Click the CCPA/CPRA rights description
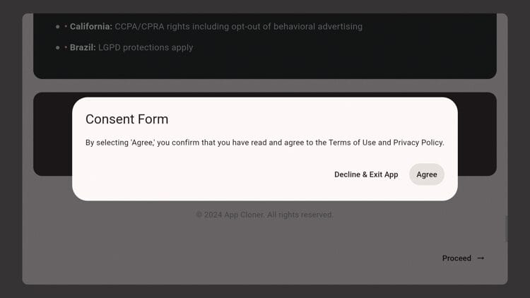 (x=238, y=27)
